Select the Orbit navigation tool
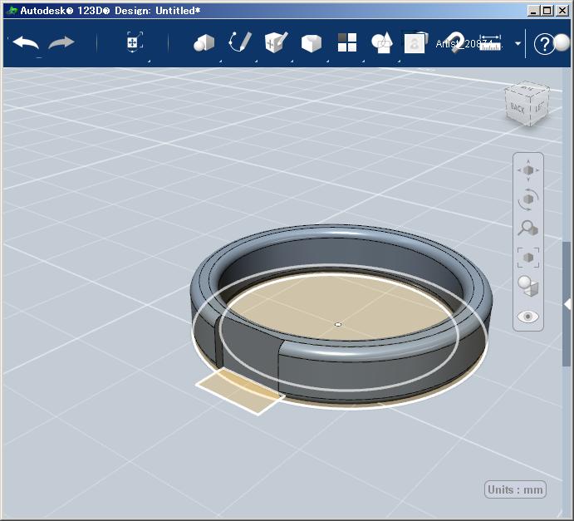Image resolution: width=574 pixels, height=521 pixels. 527,199
